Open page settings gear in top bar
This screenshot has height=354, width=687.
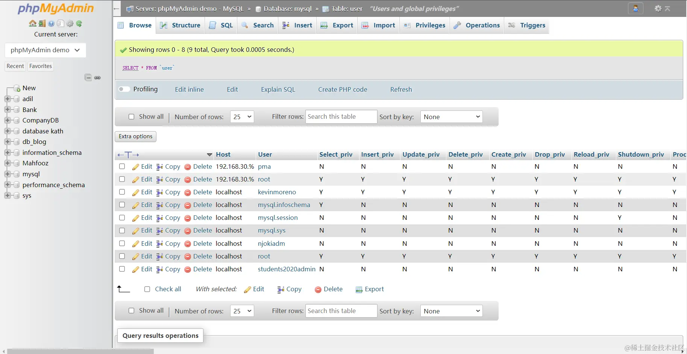coord(658,8)
